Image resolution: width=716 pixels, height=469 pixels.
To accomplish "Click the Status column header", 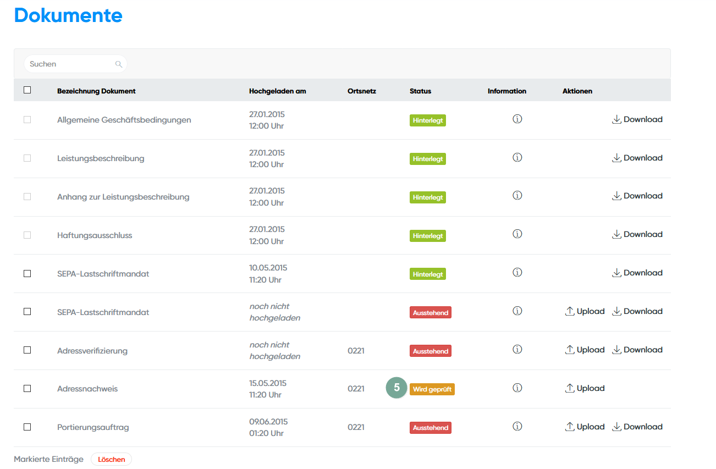I will tap(420, 91).
